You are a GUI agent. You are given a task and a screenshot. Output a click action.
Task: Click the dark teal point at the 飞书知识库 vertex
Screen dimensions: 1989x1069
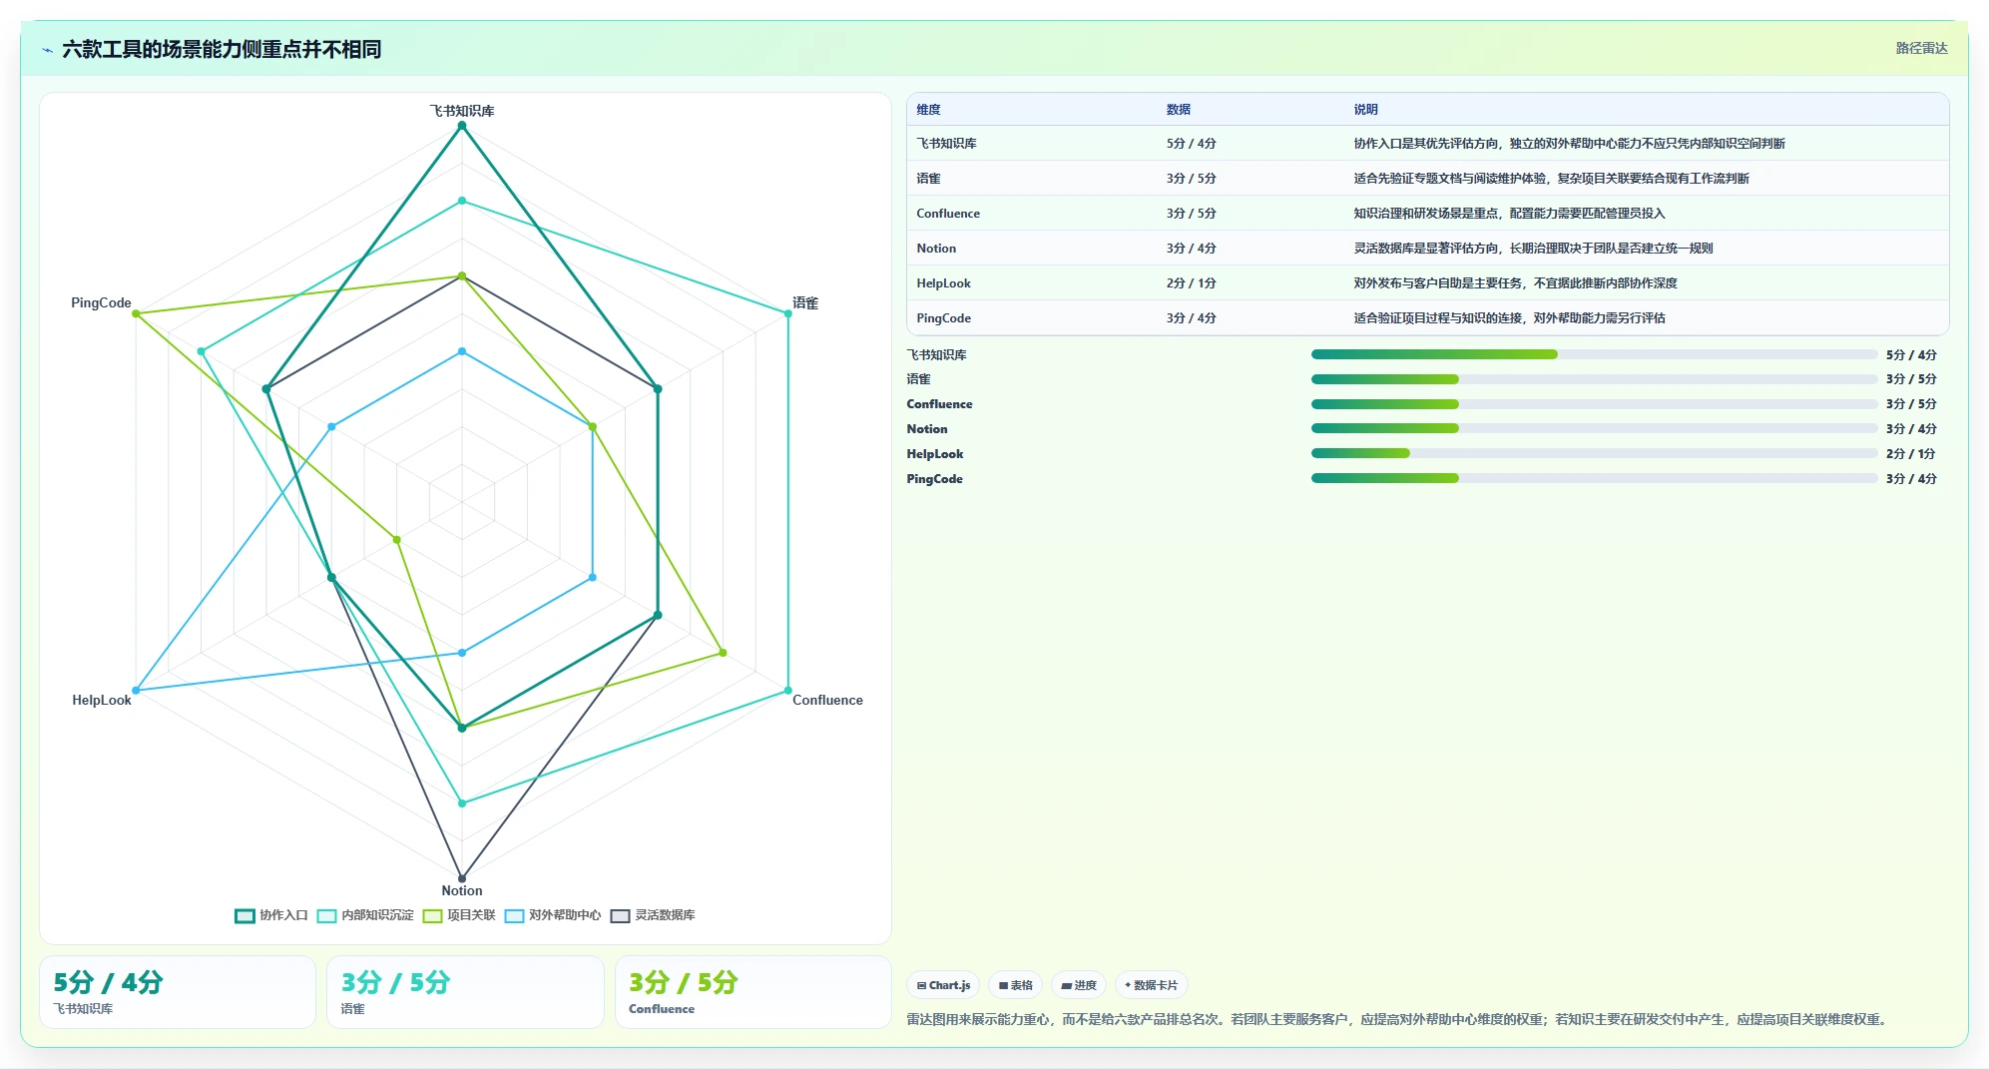click(461, 126)
